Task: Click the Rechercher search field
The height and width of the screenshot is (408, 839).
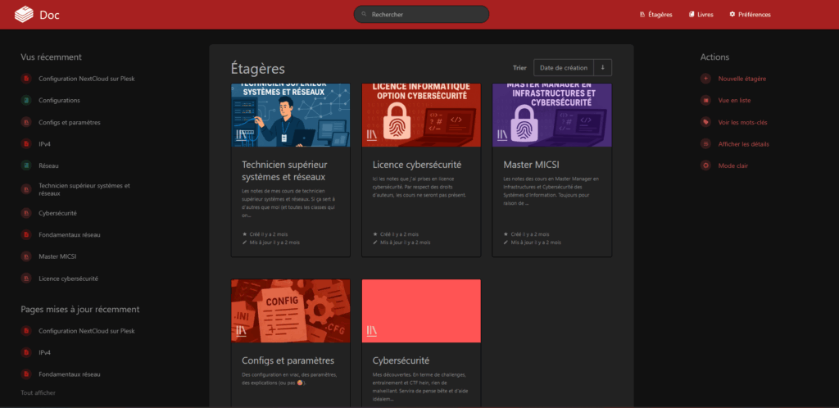Action: click(x=421, y=15)
